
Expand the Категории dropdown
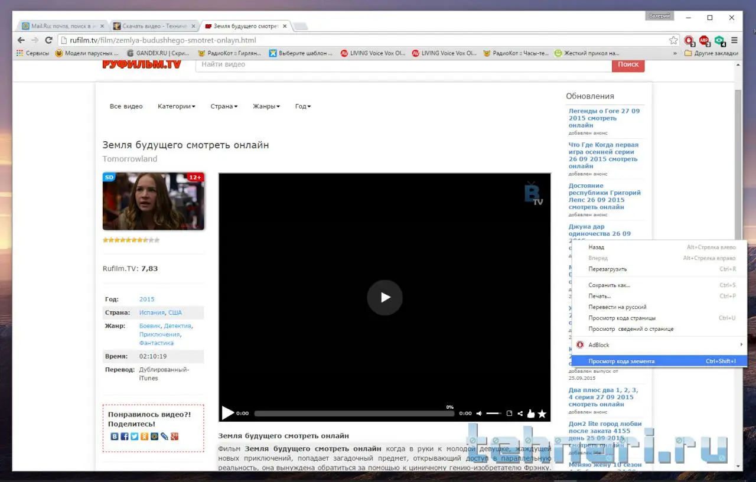click(x=176, y=106)
